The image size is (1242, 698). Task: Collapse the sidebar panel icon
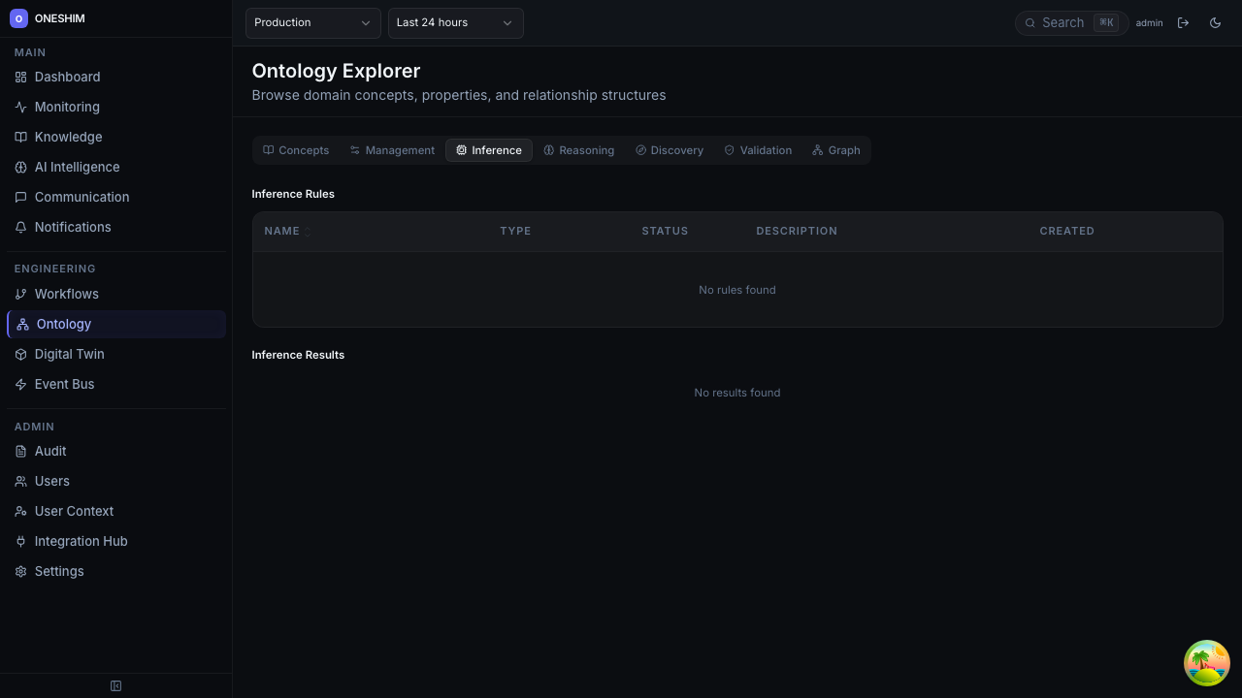[115, 686]
